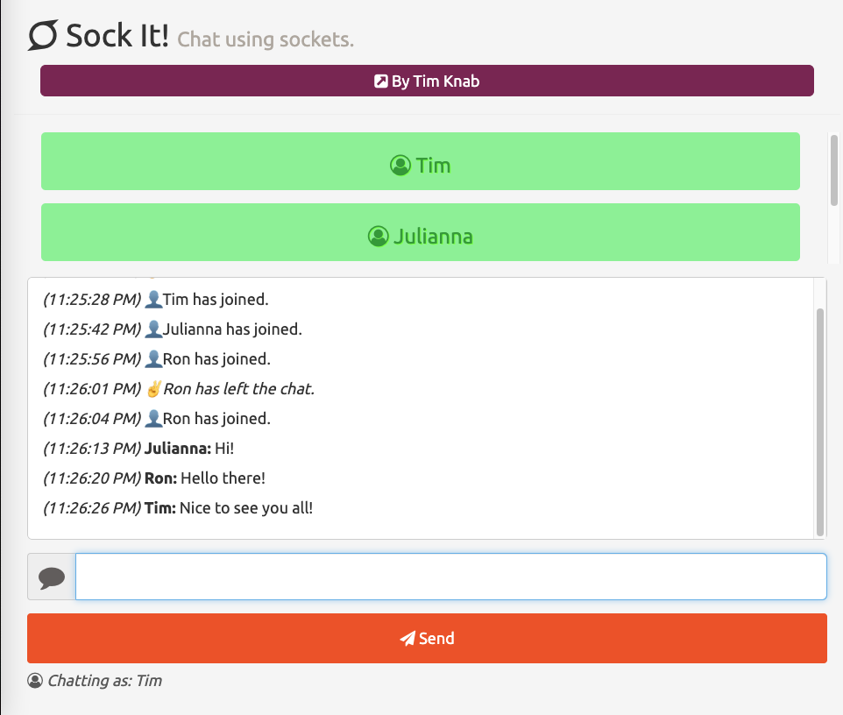Click the person icon next to Julianna's name
Screen dimensions: 843x715
(x=380, y=236)
